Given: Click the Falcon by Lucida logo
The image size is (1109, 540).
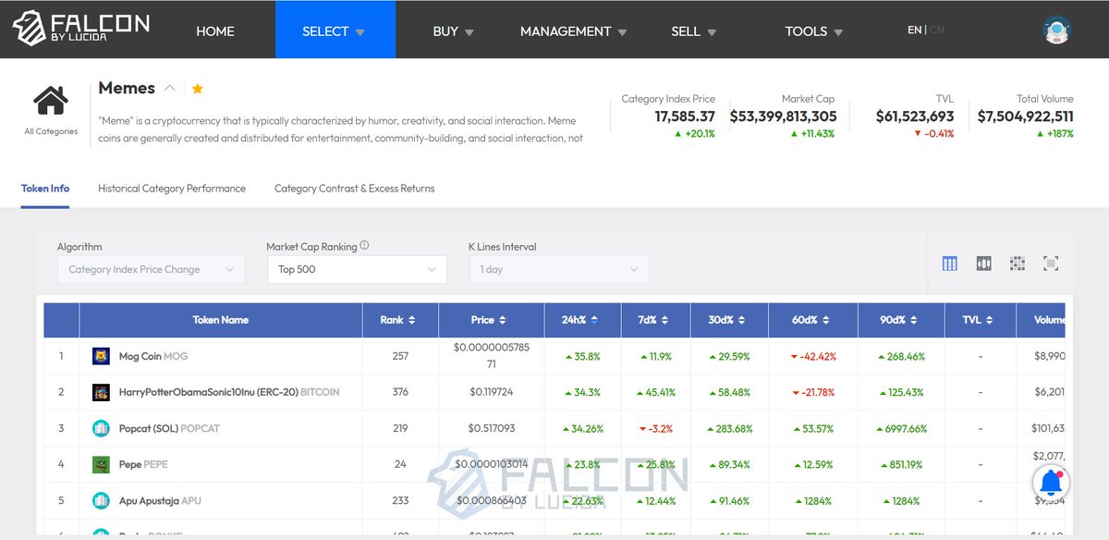Looking at the screenshot, I should 80,29.
